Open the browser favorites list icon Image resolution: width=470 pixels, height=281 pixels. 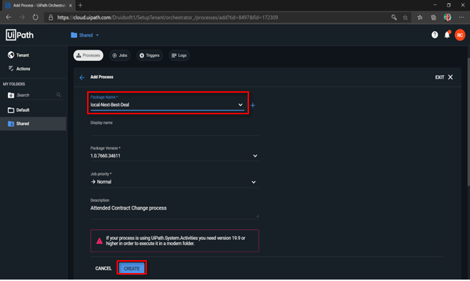tap(420, 18)
